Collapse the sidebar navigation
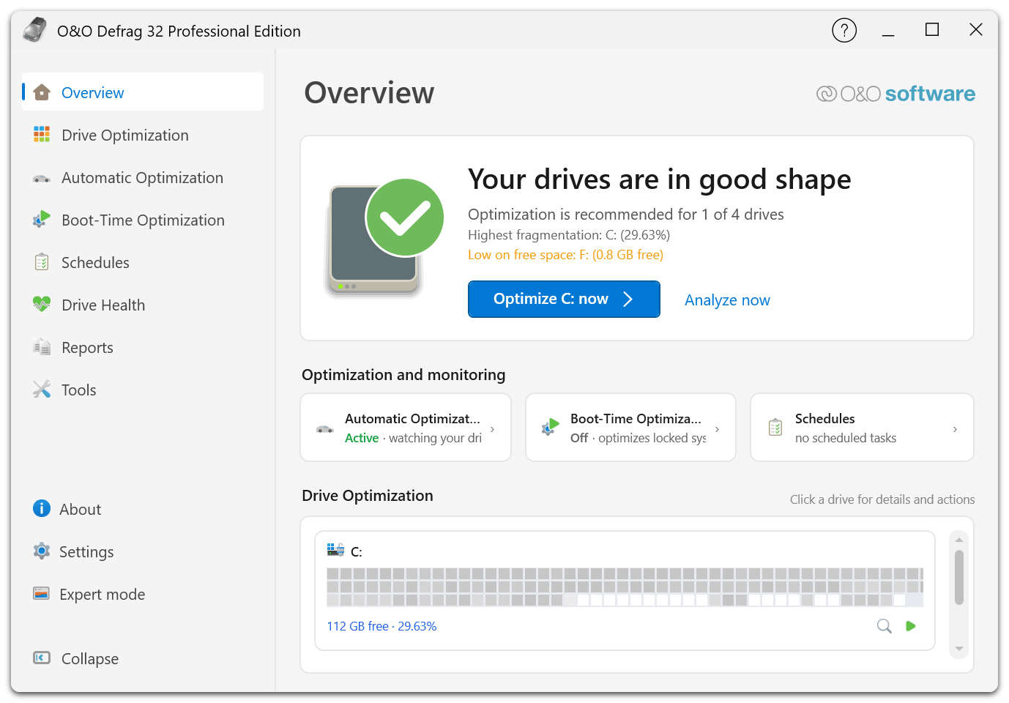The width and height of the screenshot is (1009, 703). click(x=143, y=658)
